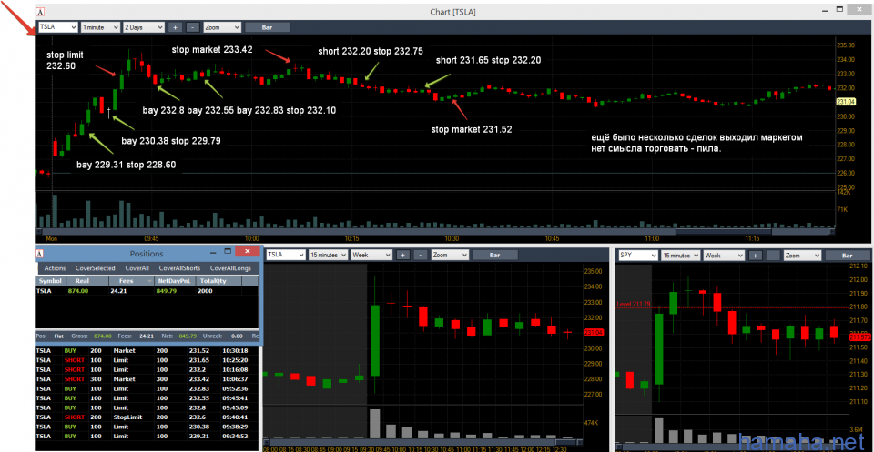This screenshot has width=874, height=452.
Task: Open the 2 Days range dropdown
Action: pyautogui.click(x=144, y=26)
